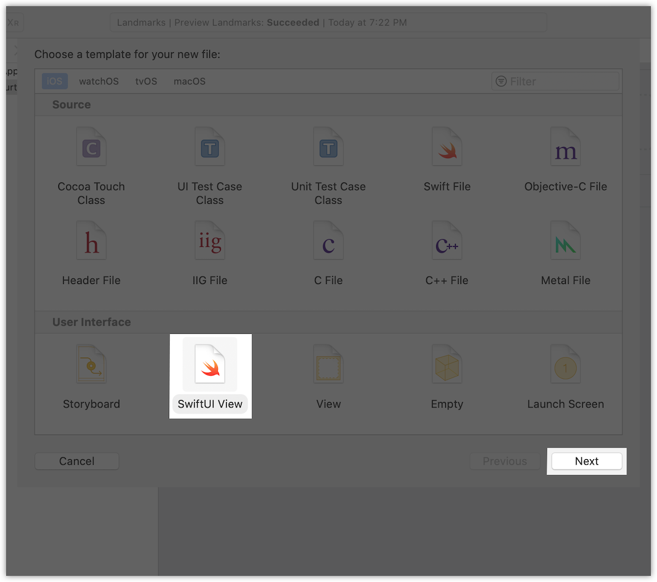Click the Filter text field
The image size is (657, 582).
tap(555, 81)
